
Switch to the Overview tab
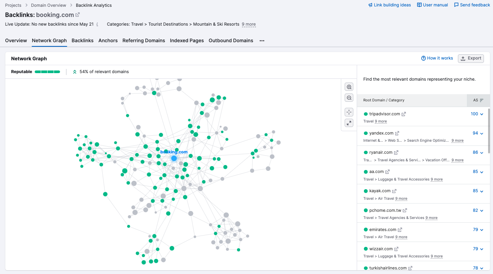click(x=16, y=40)
